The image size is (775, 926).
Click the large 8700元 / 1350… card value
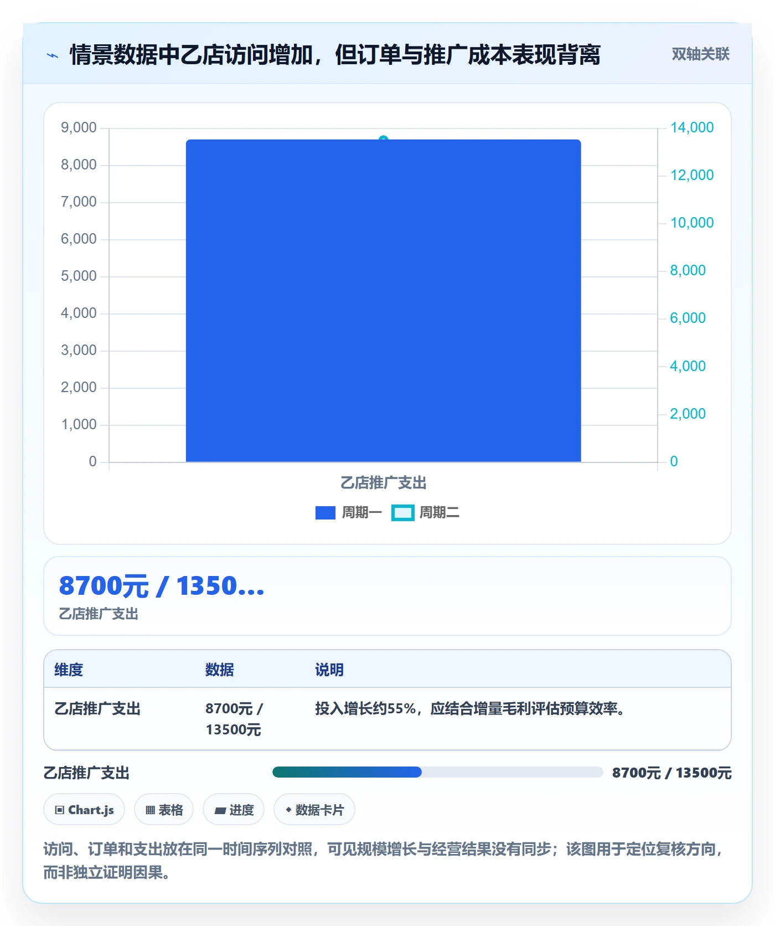(x=162, y=586)
